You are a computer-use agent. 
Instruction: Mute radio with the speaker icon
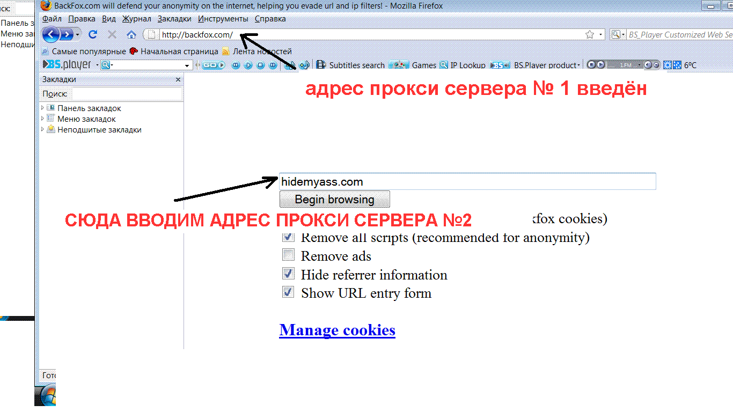click(648, 65)
